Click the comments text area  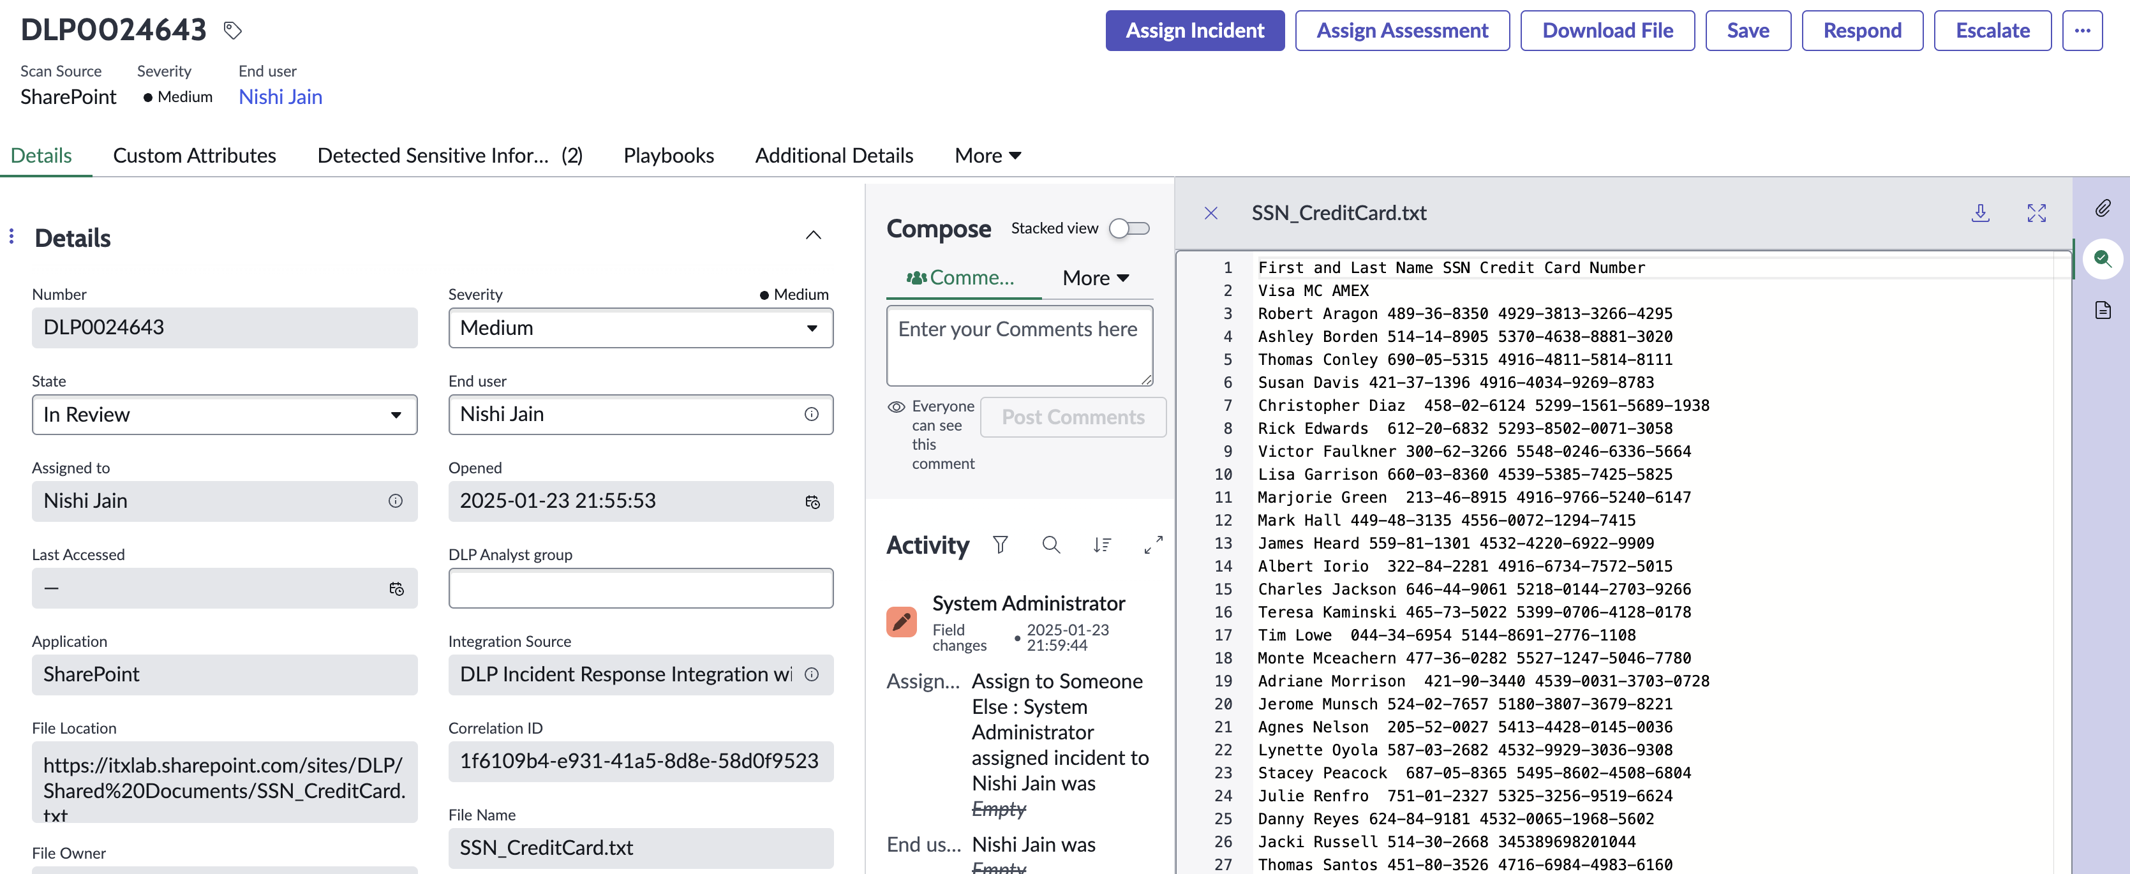point(1020,346)
